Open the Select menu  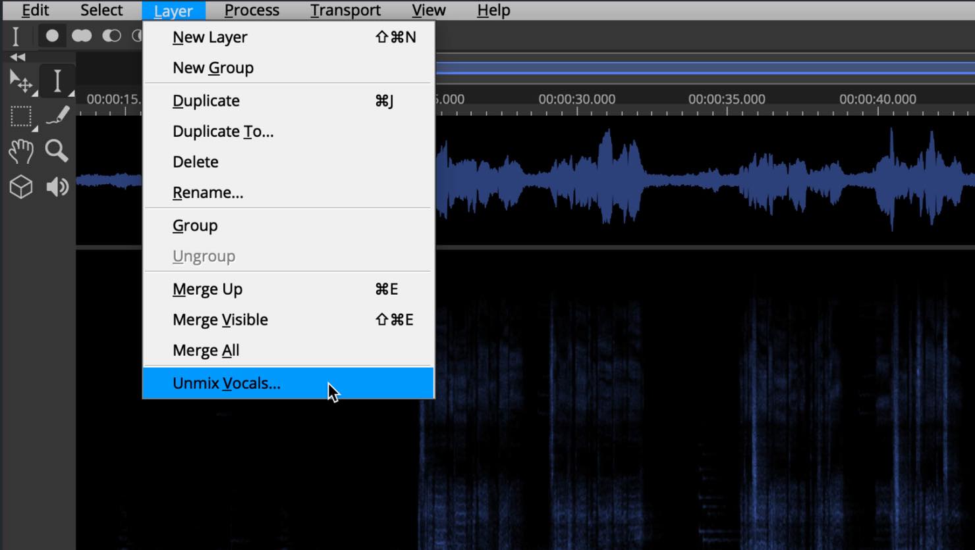point(101,10)
